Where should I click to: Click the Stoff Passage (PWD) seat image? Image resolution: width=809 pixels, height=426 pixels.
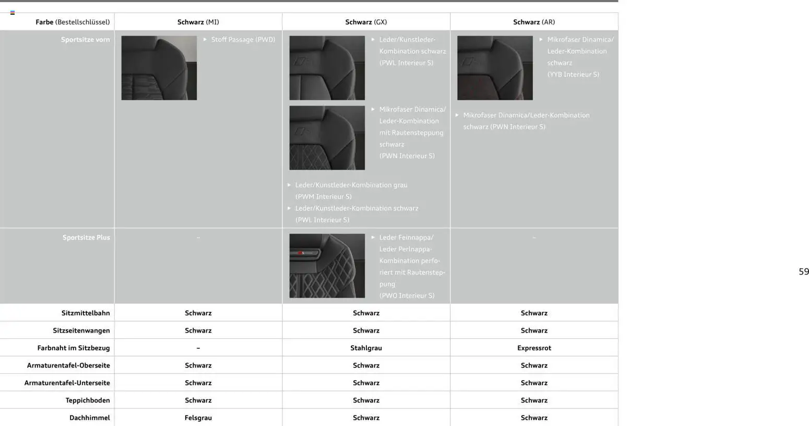point(159,68)
